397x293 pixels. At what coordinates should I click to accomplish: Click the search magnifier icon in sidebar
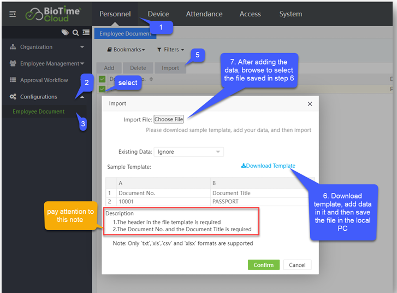(75, 33)
